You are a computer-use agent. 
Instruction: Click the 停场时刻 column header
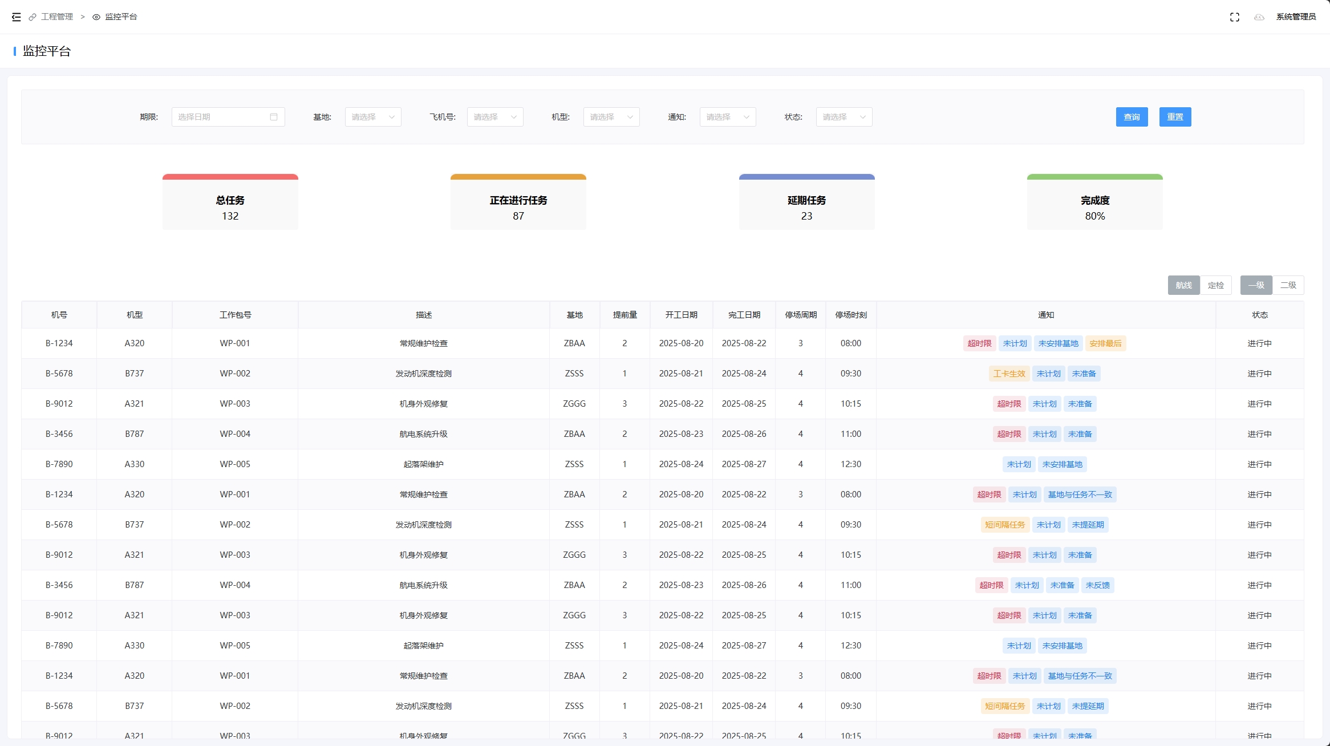[x=851, y=315]
